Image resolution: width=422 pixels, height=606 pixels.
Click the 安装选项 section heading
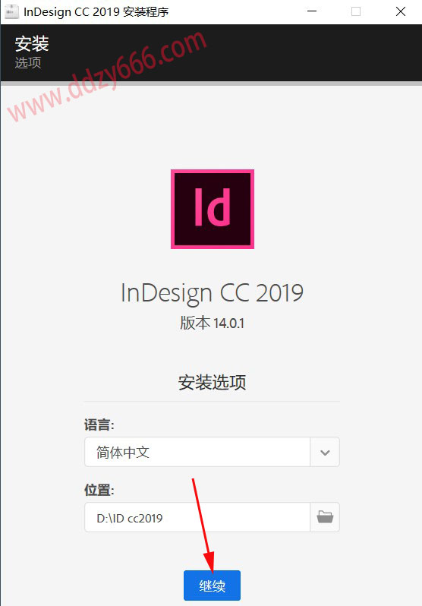click(212, 382)
